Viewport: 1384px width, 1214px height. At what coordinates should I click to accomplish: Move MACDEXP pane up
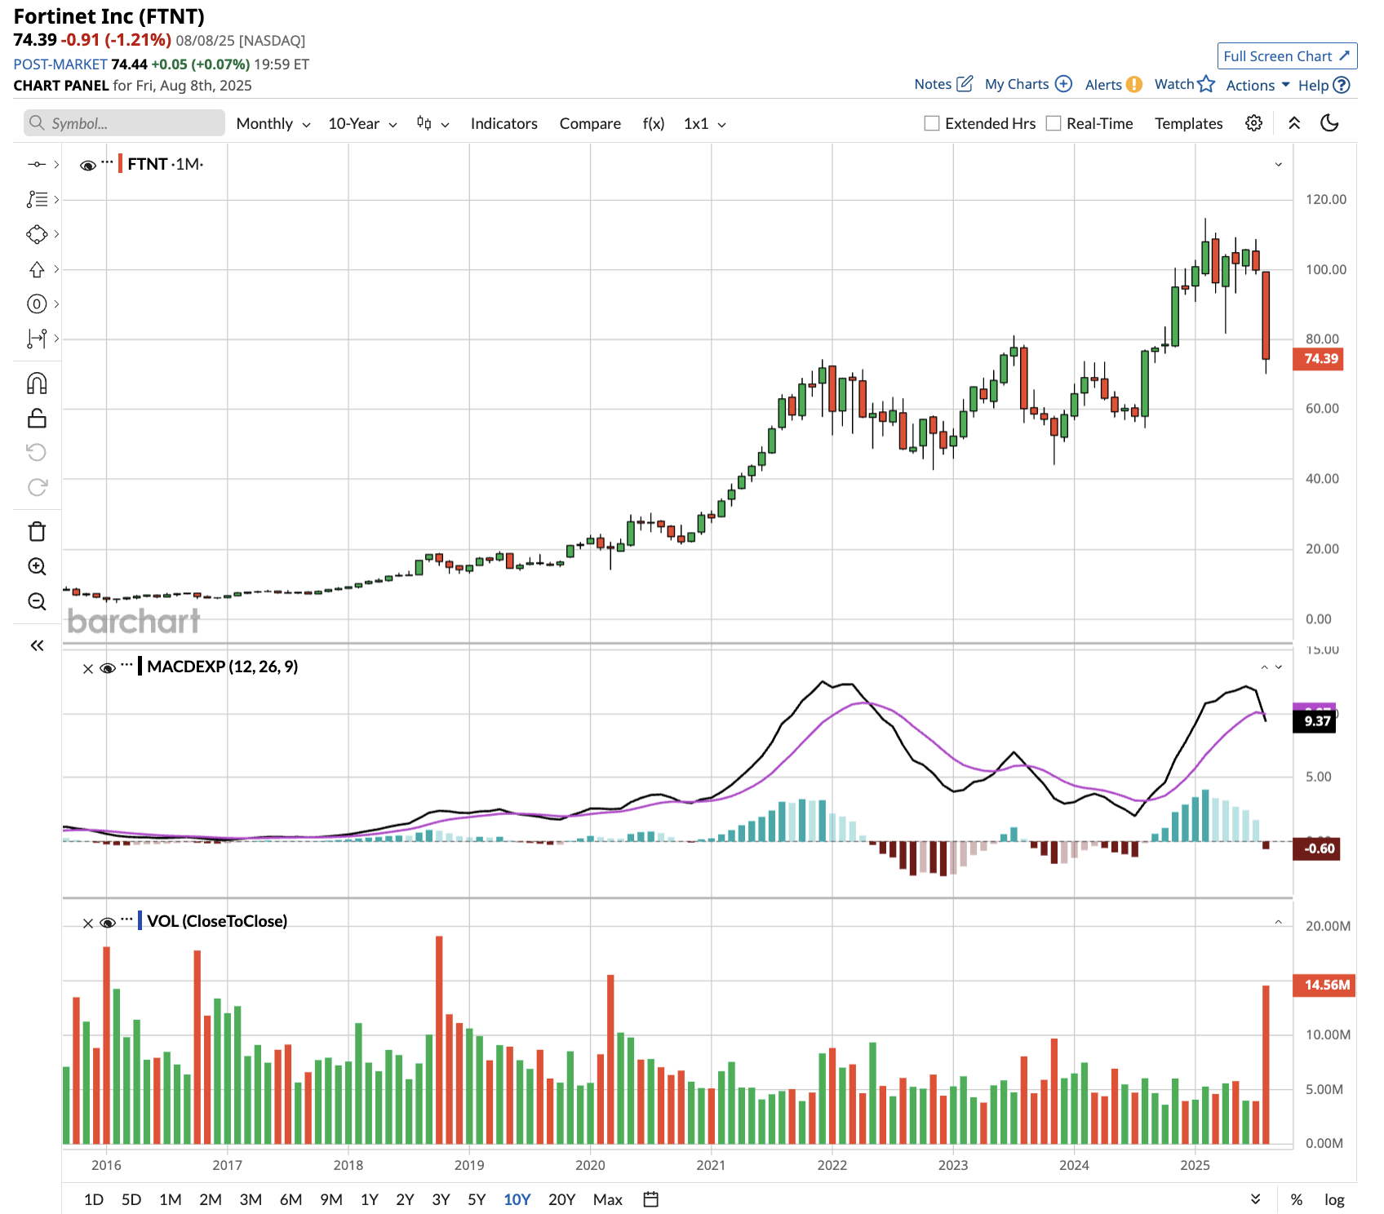pos(1265,667)
